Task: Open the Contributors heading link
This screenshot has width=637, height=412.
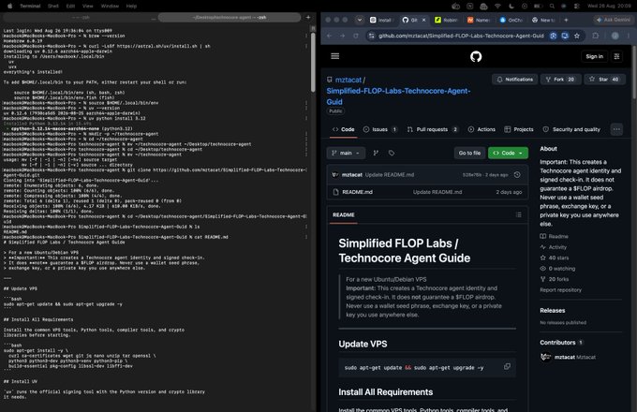Action: coord(557,343)
